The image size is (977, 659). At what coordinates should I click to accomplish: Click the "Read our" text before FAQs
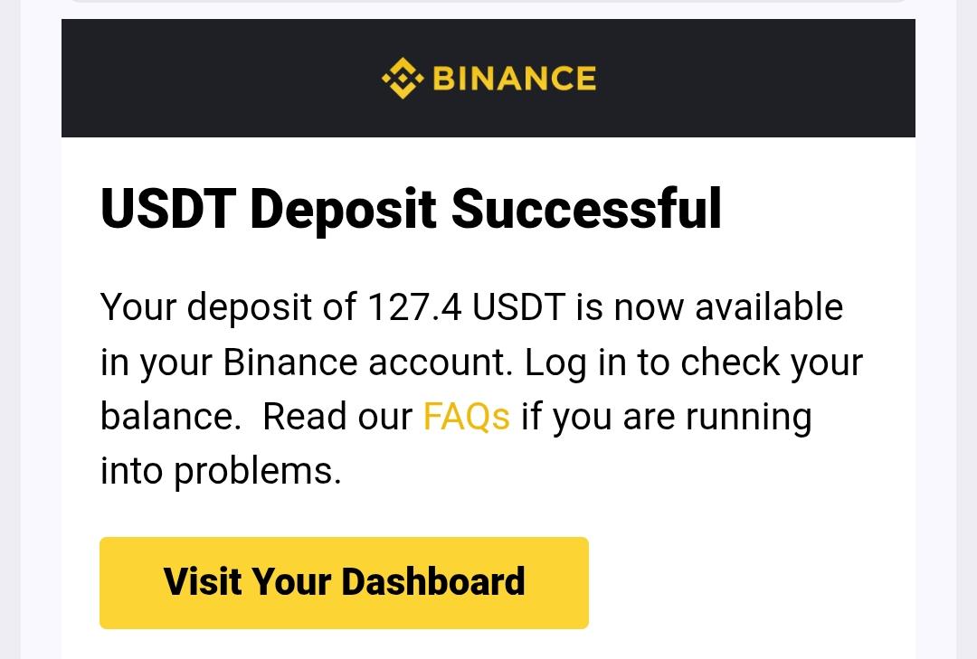tap(337, 417)
